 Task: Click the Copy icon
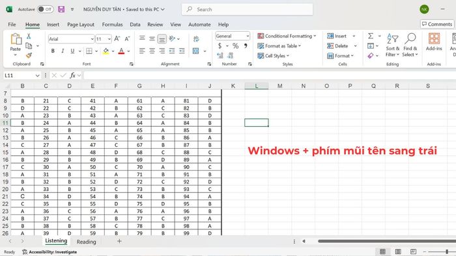tap(29, 46)
